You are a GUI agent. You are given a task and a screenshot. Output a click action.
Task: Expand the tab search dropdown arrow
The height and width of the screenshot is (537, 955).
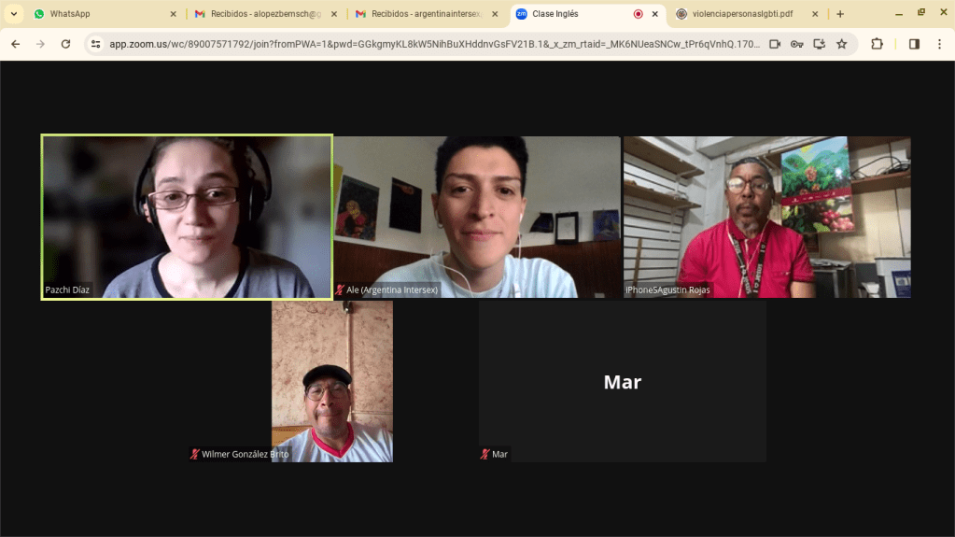pyautogui.click(x=13, y=14)
